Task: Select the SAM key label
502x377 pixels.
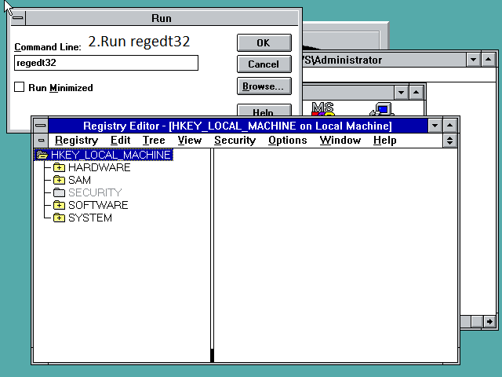Action: tap(80, 180)
